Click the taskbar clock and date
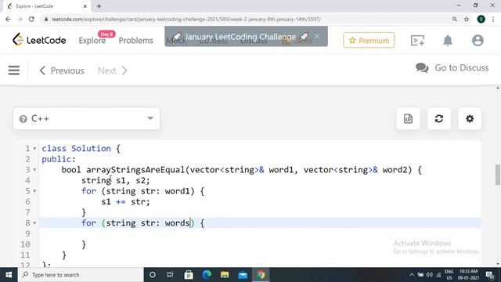501x282 pixels. tap(468, 275)
